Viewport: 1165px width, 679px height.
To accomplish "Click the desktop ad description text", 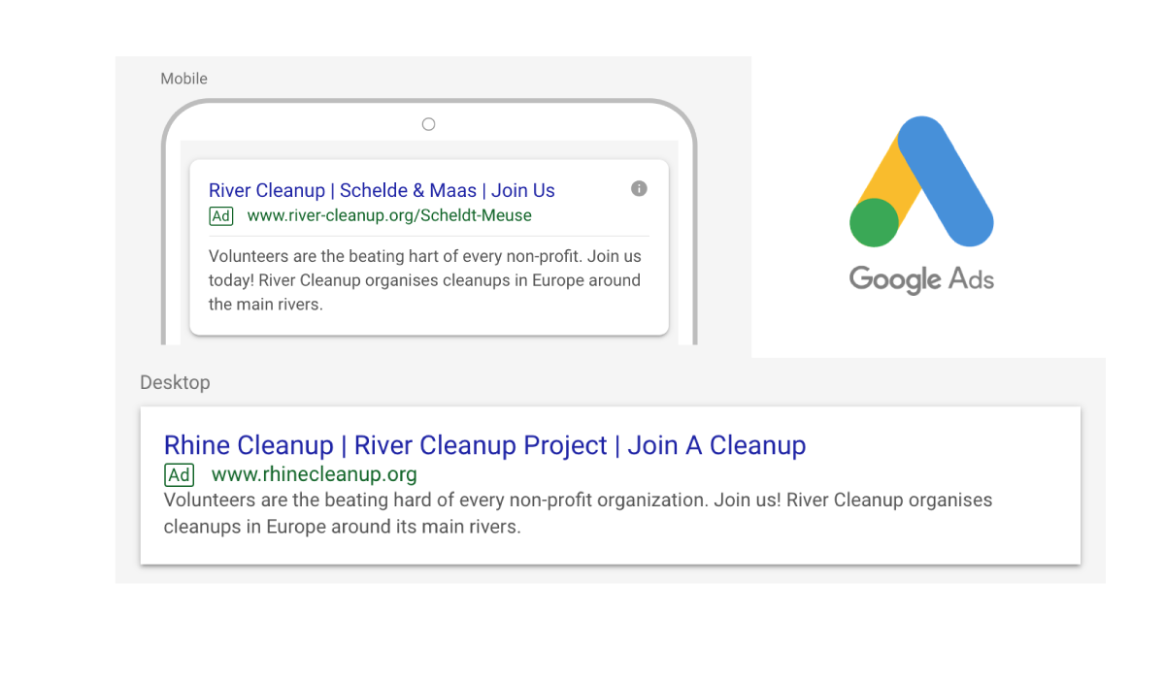I will [x=579, y=514].
